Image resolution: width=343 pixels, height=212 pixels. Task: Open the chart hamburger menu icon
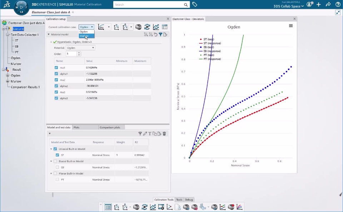click(x=291, y=26)
